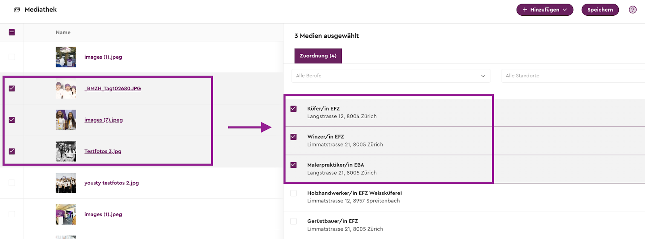Screen dimensions: 645x239
Task: Open the Hinzufügen dropdown button
Action: [x=545, y=10]
